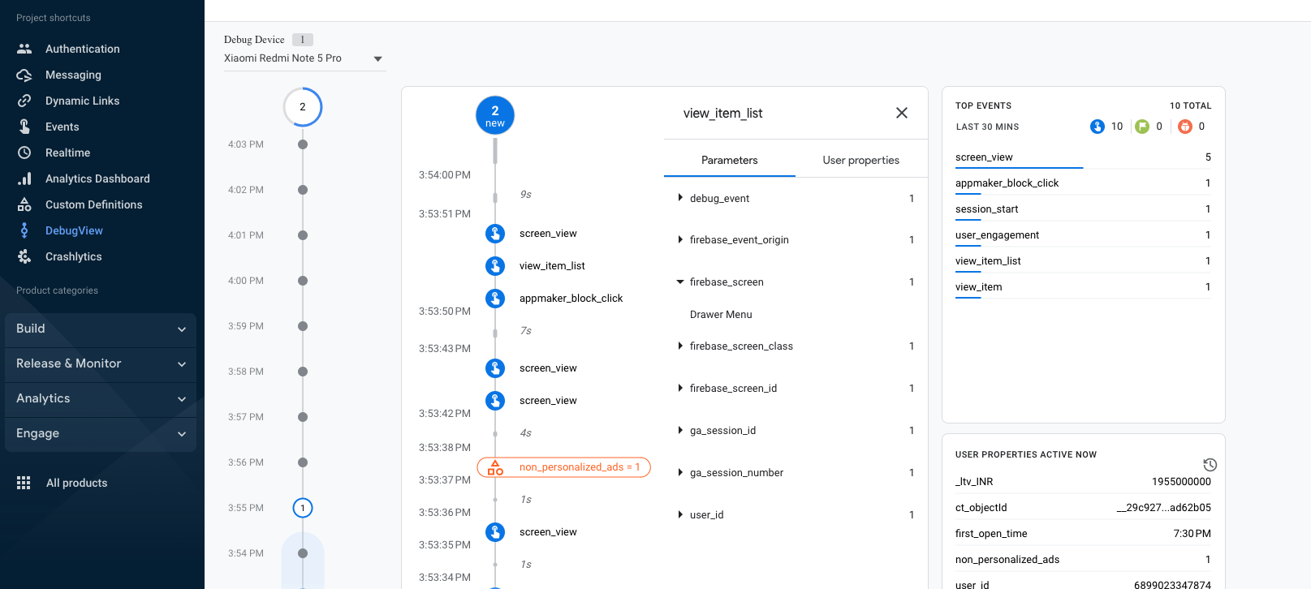Click the 2 new events bubble

(495, 115)
